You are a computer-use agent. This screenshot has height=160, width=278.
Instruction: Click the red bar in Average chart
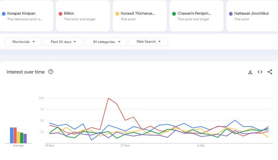15,135
